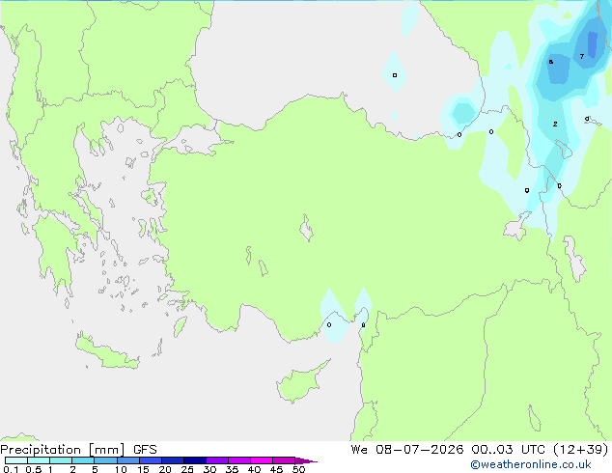This screenshot has height=473, width=612.
Task: Select the 25–30 mm dark navy swatch
Action: coord(195,460)
